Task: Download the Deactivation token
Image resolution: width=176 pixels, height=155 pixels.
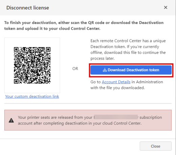Action: [131, 70]
